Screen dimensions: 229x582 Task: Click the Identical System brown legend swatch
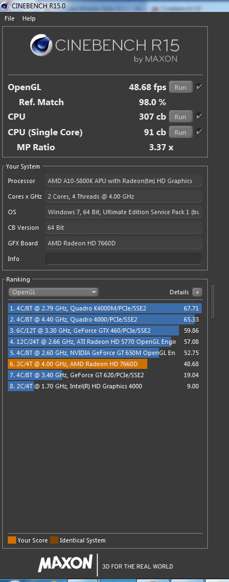point(54,540)
